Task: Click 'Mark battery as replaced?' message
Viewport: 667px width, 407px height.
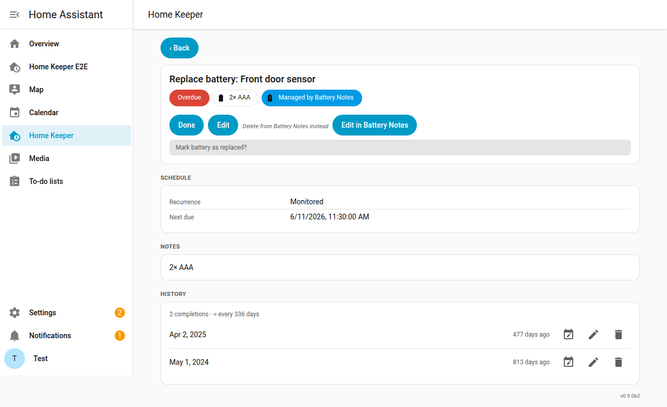Action: point(400,147)
